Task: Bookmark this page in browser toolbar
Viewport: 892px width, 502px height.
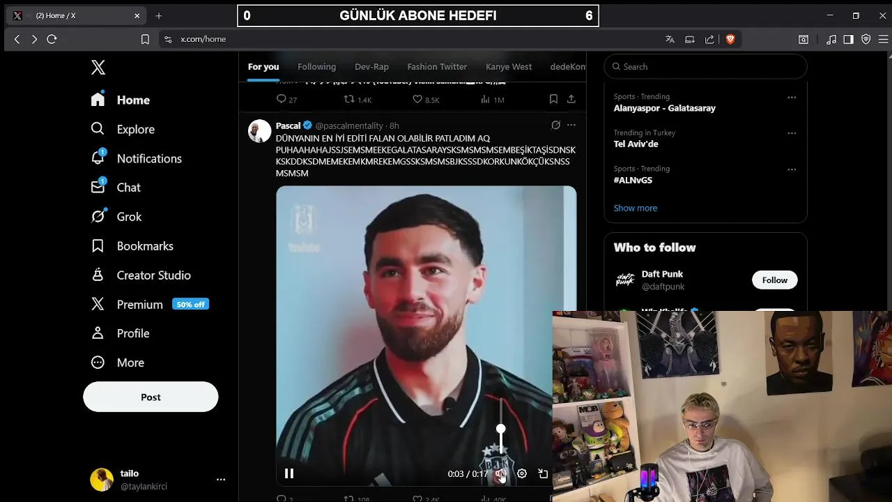Action: point(145,40)
